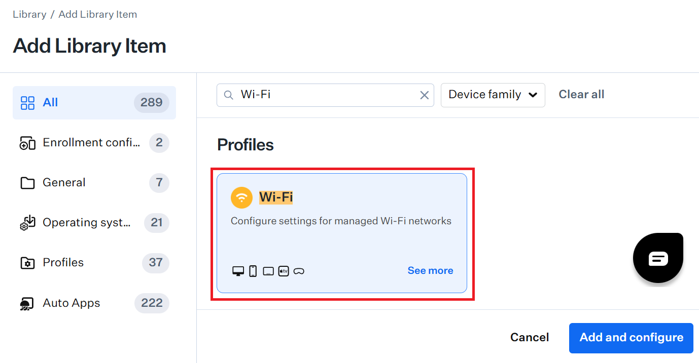699x363 pixels.
Task: Click the yellow Wi-Fi profile icon
Action: (x=241, y=197)
